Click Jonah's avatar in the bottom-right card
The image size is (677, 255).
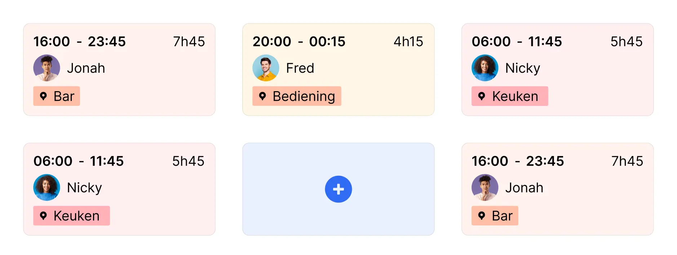[x=485, y=187]
